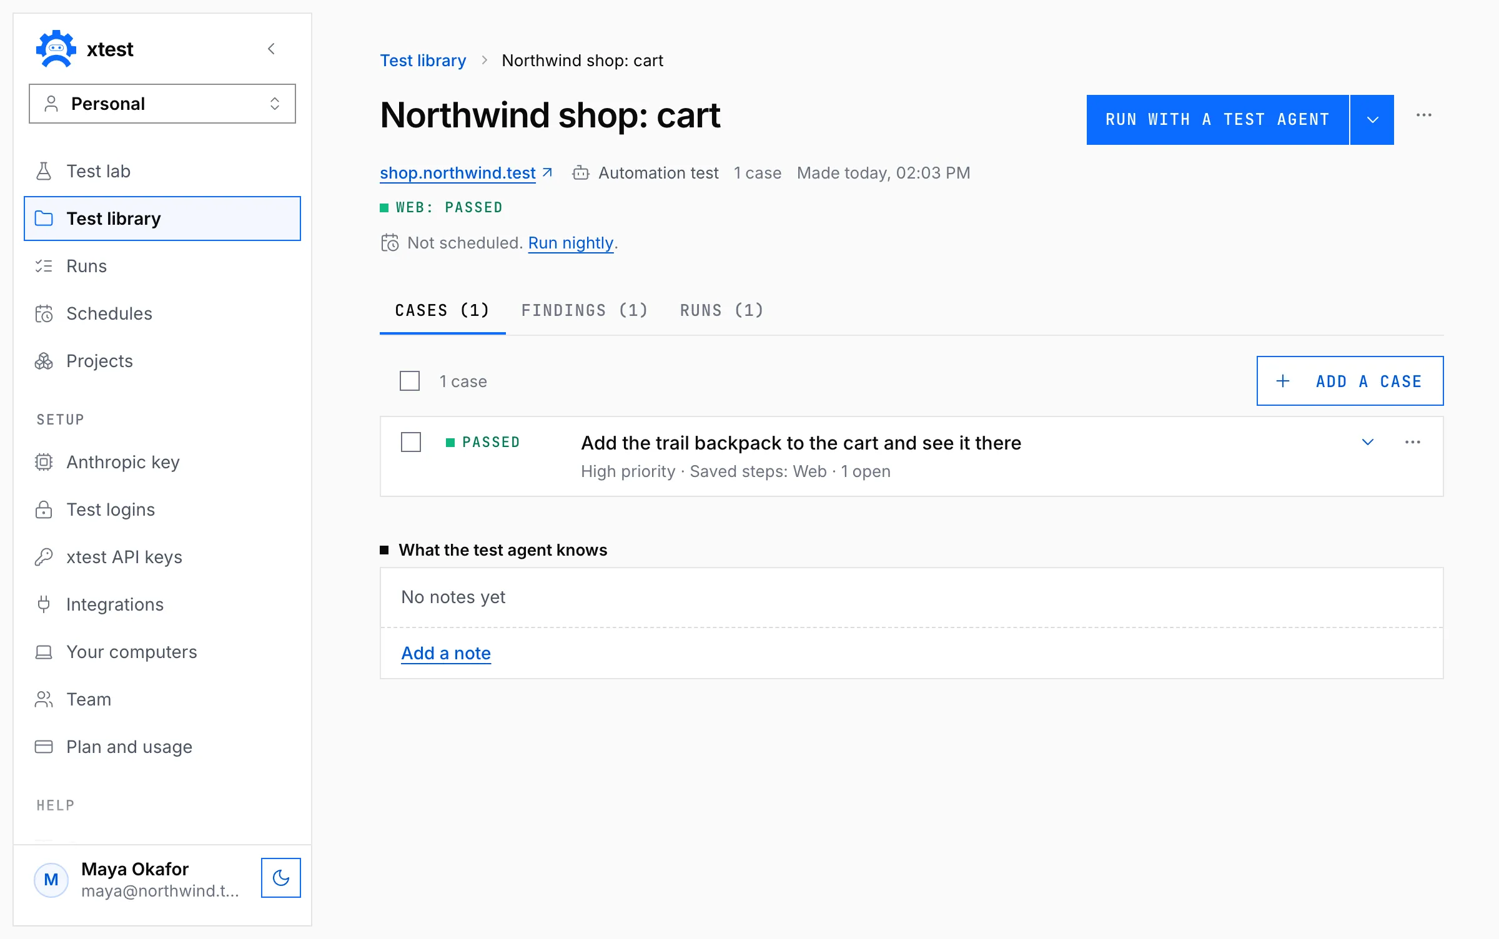Viewport: 1499px width, 939px height.
Task: Click the Run nightly link
Action: click(x=571, y=243)
